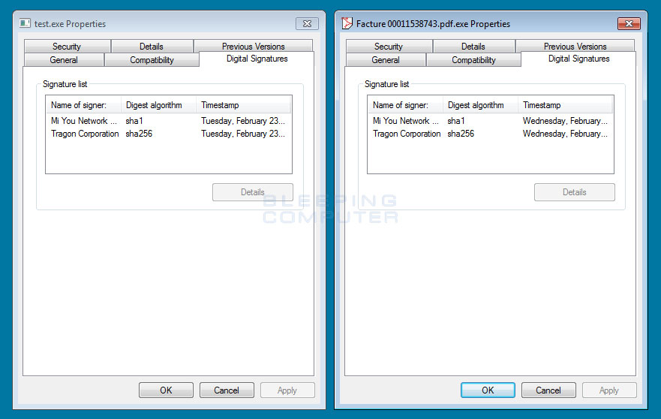
Task: Click sha256 cell in test.exe signature list
Action: pyautogui.click(x=139, y=134)
